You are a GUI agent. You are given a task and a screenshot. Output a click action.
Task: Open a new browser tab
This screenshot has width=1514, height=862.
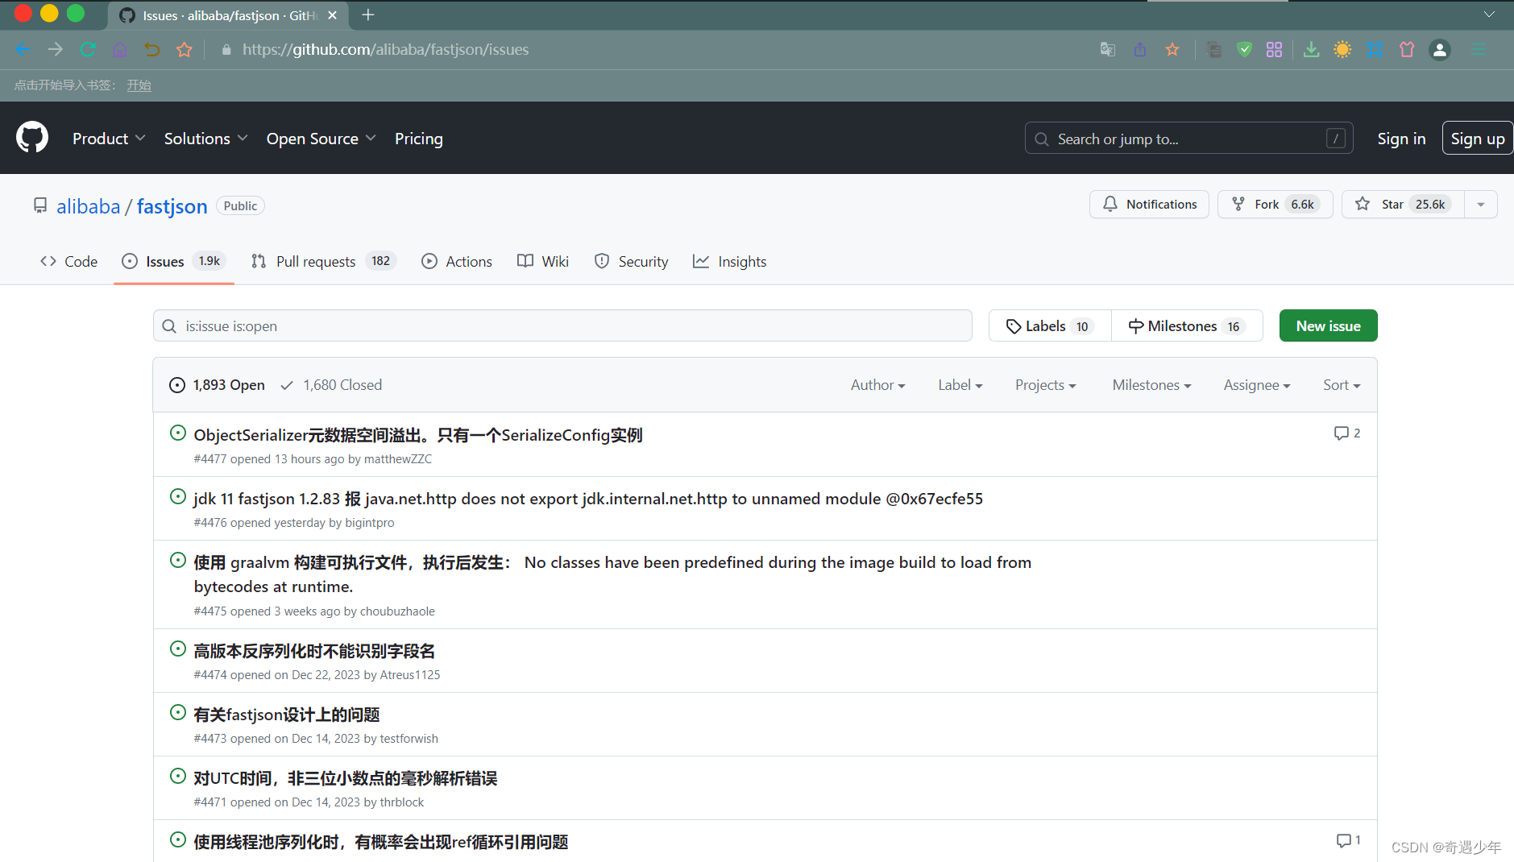368,15
